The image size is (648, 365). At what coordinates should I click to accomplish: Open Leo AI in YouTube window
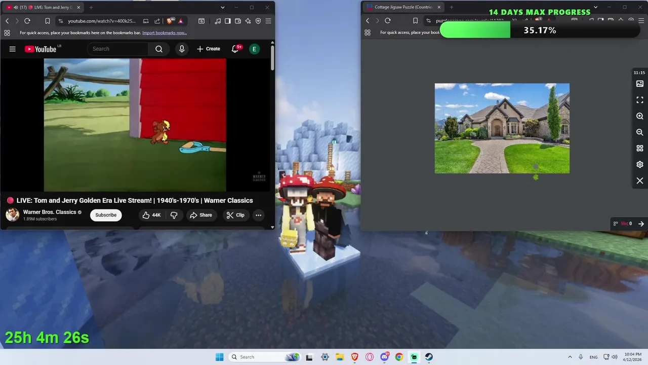click(248, 21)
